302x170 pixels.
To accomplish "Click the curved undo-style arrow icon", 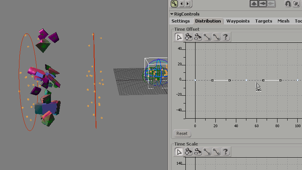I will click(x=288, y=4).
